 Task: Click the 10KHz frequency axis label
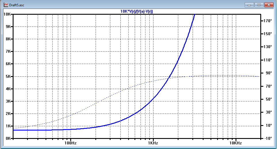point(236,143)
